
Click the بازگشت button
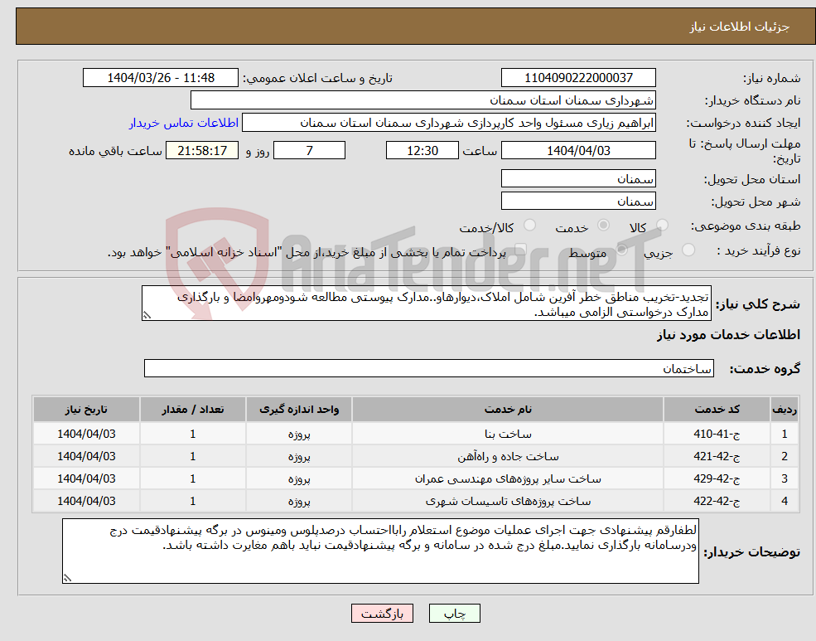click(382, 614)
